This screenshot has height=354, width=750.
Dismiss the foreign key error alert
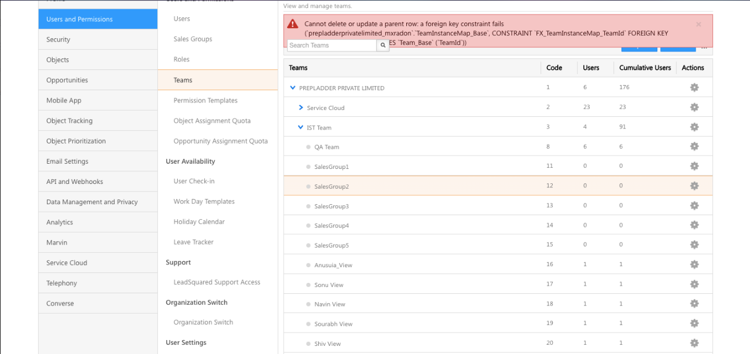pyautogui.click(x=698, y=24)
